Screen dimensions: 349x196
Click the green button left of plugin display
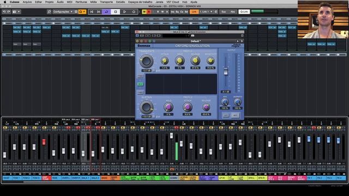coord(140,84)
